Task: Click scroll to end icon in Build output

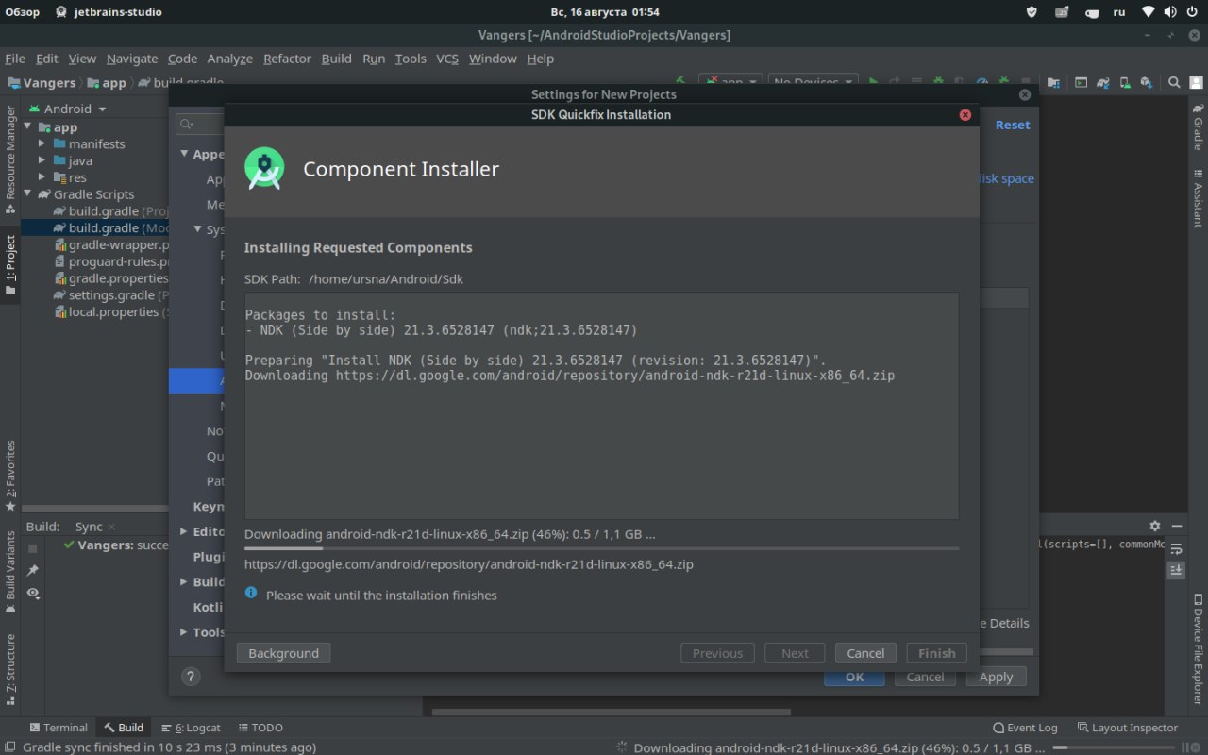Action: tap(1176, 570)
